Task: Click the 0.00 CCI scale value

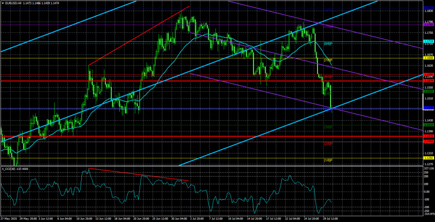Action: click(x=427, y=192)
